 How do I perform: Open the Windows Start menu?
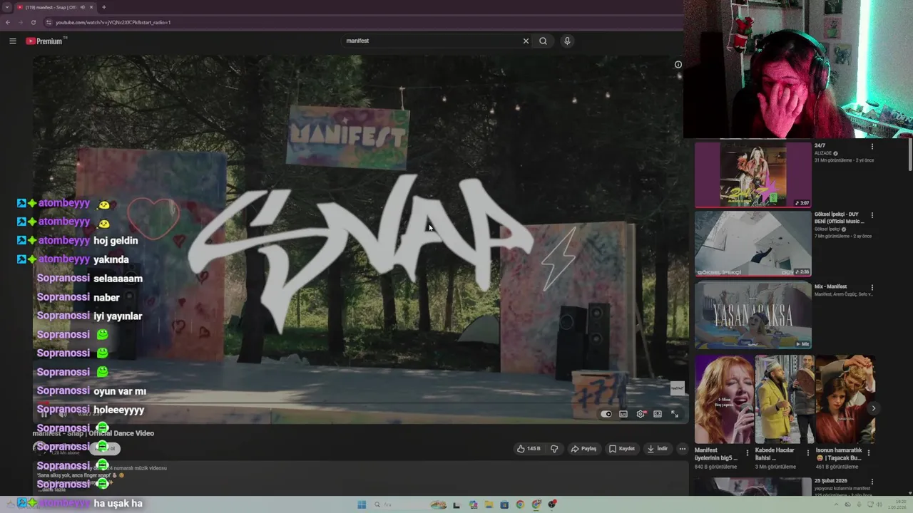click(362, 504)
